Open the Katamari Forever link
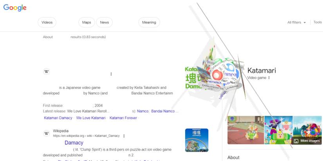 click(x=123, y=118)
